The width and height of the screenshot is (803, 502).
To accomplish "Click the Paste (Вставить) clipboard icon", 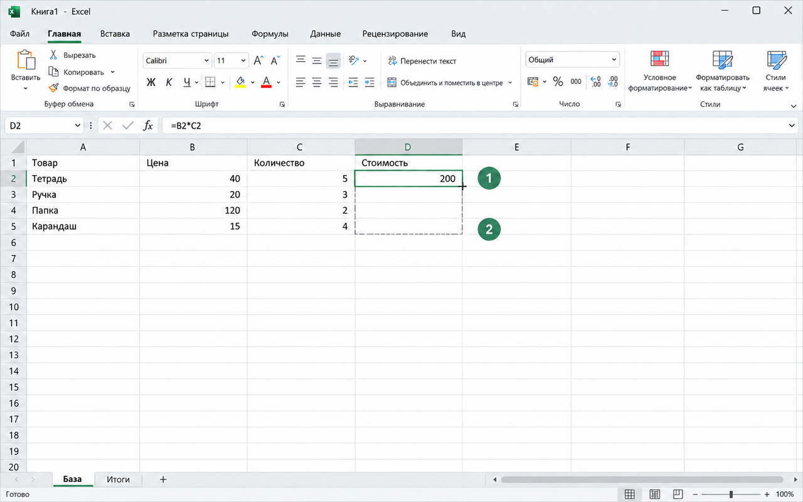I will tap(26, 61).
